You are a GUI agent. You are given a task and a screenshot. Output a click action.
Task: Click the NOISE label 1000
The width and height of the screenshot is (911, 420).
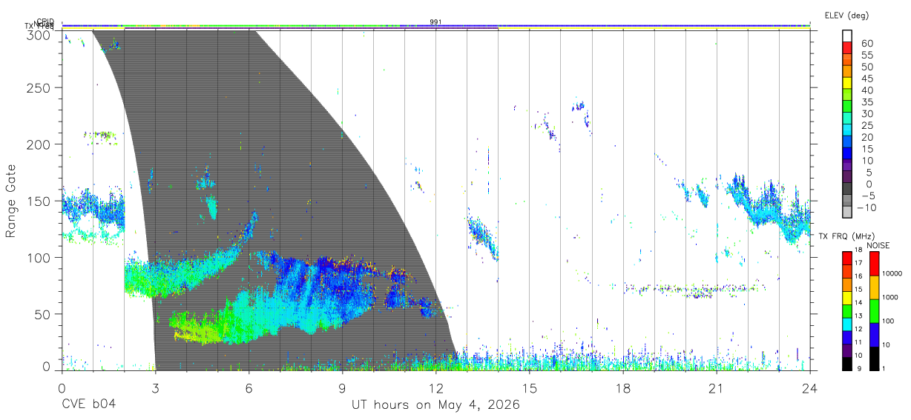tap(890, 297)
